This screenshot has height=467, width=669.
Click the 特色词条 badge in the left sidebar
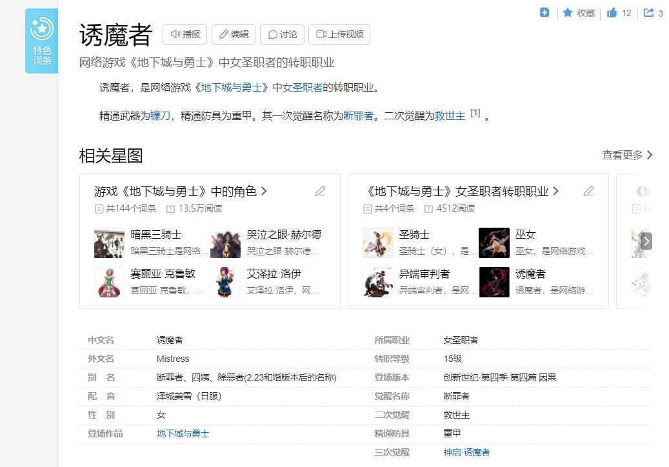41,40
